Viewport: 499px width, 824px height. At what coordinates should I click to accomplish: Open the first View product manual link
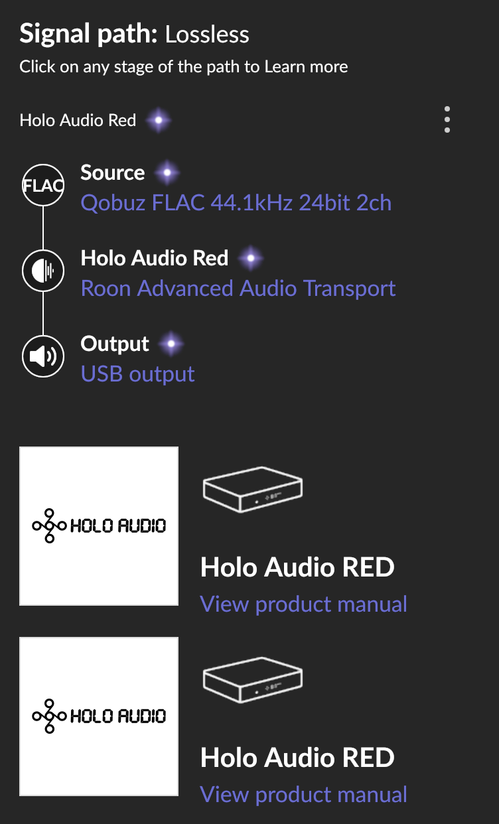coord(304,604)
